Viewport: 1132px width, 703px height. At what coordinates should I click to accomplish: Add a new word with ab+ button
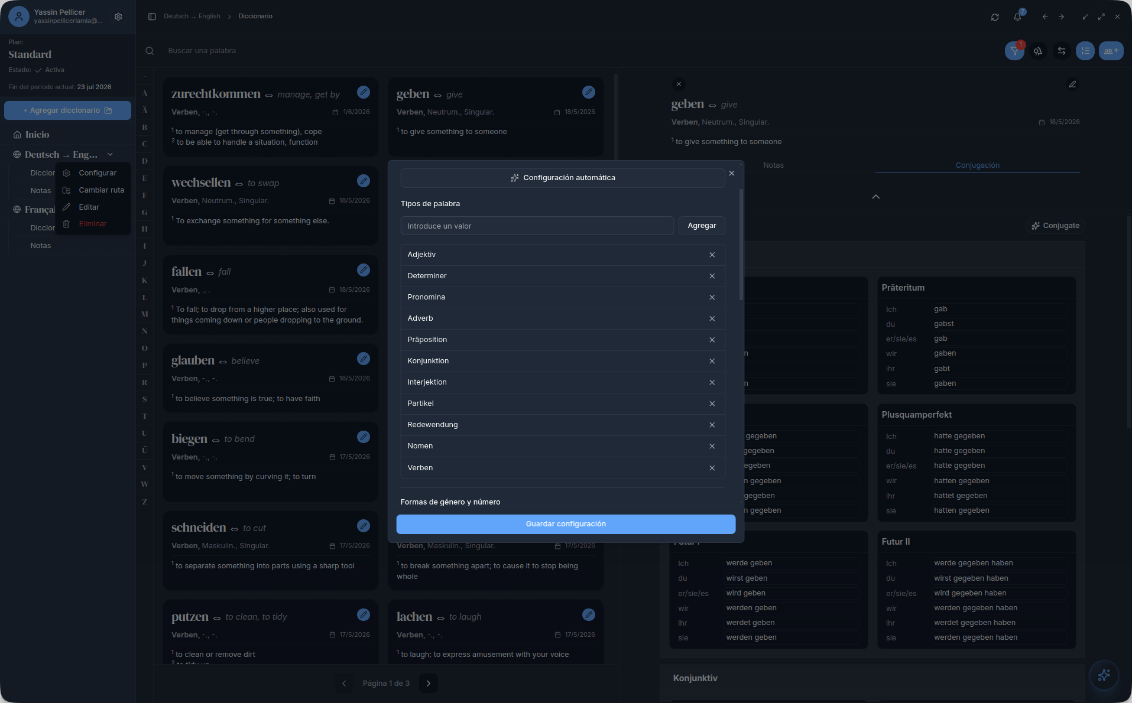coord(1111,51)
